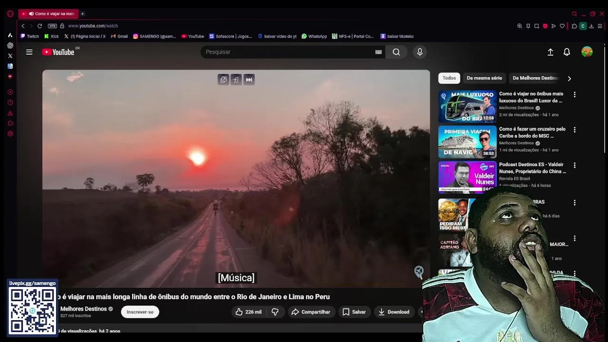Start voice search with microphone
Image resolution: width=608 pixels, height=342 pixels.
pyautogui.click(x=420, y=52)
